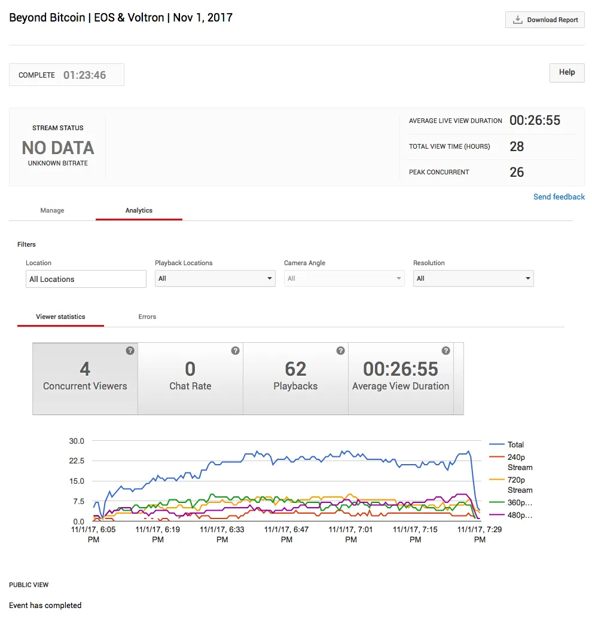Click the NO DATA stream status text
Viewport: 592px width, 620px height.
click(x=58, y=148)
